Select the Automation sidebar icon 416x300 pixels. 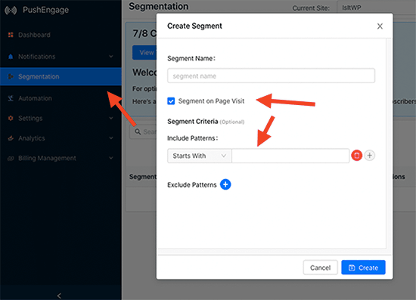11,98
